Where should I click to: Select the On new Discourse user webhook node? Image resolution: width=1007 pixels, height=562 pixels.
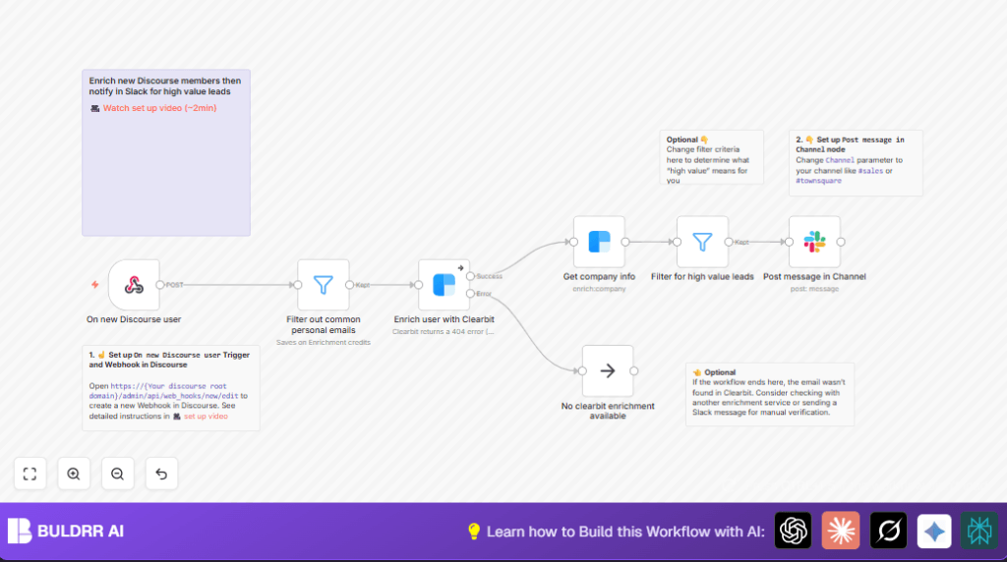coord(134,285)
